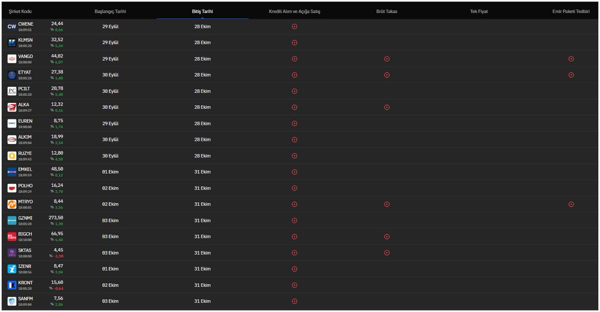The image size is (600, 312).
Task: Click the EMKEL start date 01 Ekim
Action: [109, 172]
